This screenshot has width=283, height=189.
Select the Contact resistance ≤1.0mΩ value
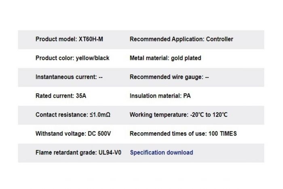pyautogui.click(x=100, y=115)
